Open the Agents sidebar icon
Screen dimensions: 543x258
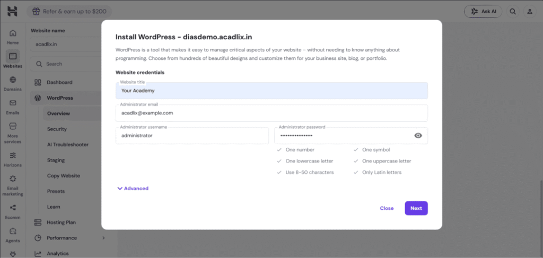coord(13,230)
